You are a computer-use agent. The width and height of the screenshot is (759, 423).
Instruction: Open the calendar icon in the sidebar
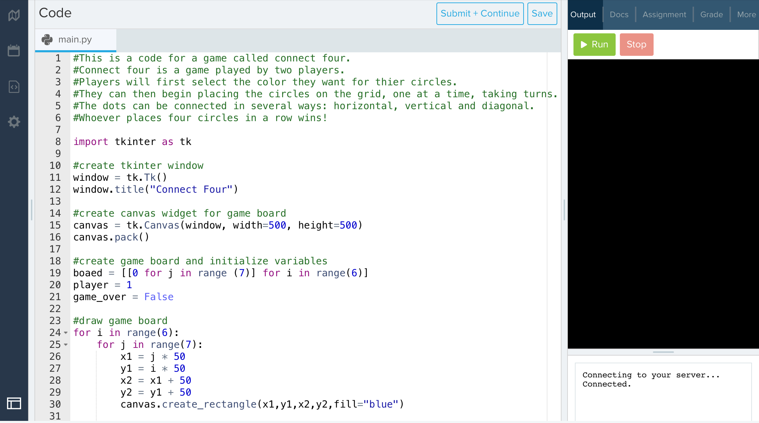(x=14, y=51)
